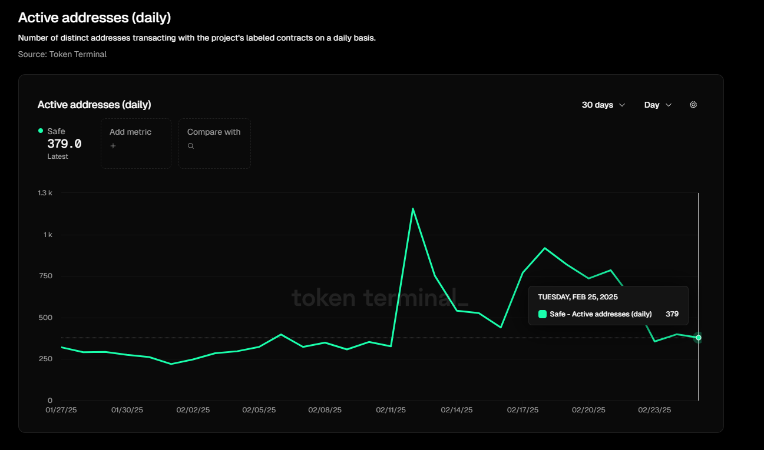Viewport: 764px width, 450px height.
Task: Hide the Safe metric from the chart
Action: pyautogui.click(x=56, y=131)
